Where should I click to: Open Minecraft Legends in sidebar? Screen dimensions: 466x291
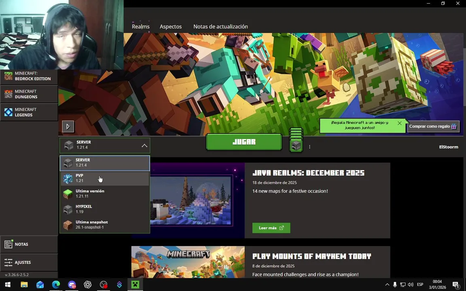29,112
